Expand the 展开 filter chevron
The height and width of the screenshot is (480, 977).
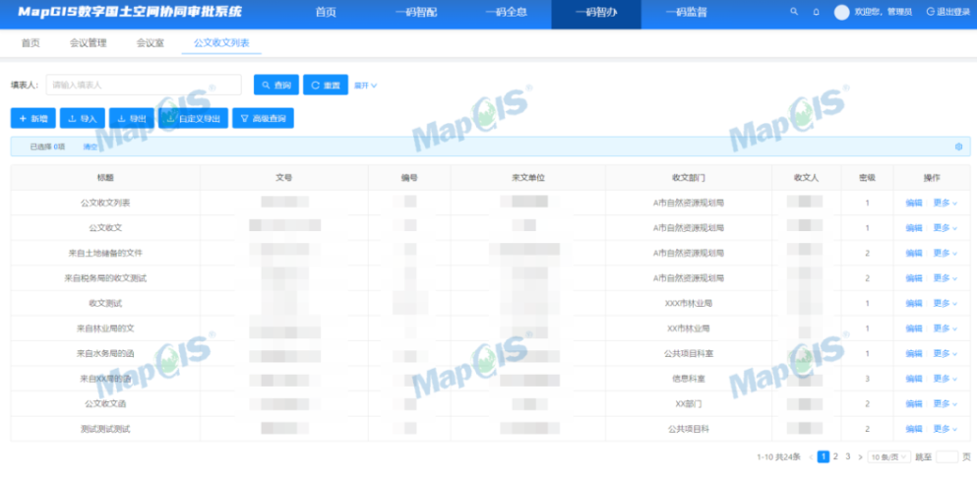(365, 86)
